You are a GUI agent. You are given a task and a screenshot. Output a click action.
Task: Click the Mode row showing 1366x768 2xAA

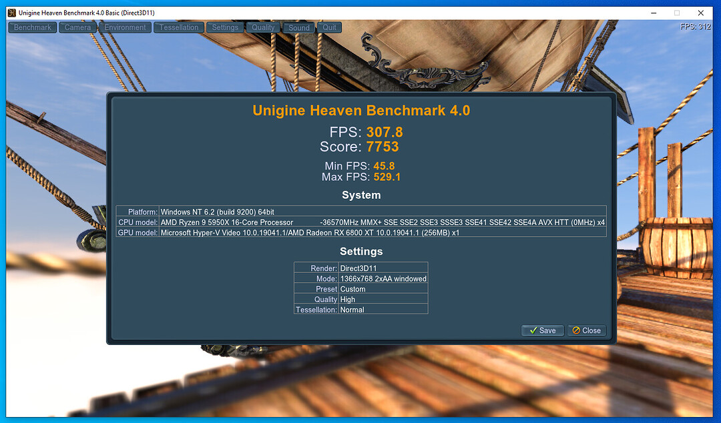(383, 278)
